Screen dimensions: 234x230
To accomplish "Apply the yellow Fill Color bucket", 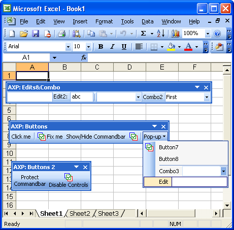I will [x=171, y=47].
